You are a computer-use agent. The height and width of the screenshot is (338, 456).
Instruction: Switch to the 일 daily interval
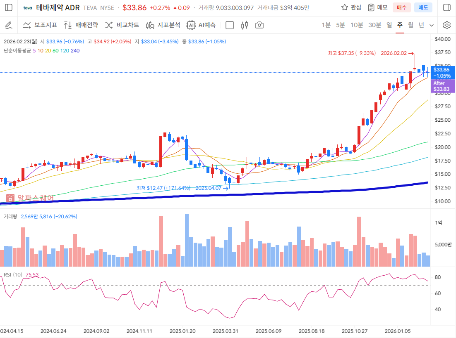tap(389, 25)
